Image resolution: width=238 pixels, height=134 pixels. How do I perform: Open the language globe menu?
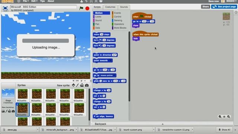coord(19,1)
